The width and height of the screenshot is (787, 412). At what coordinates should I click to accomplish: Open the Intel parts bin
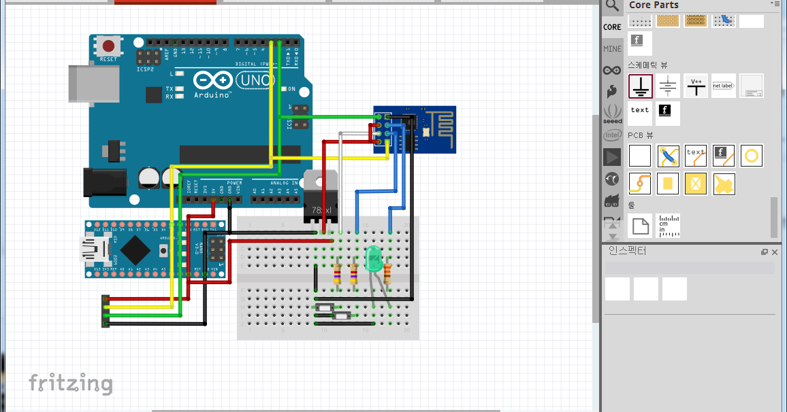coord(611,135)
